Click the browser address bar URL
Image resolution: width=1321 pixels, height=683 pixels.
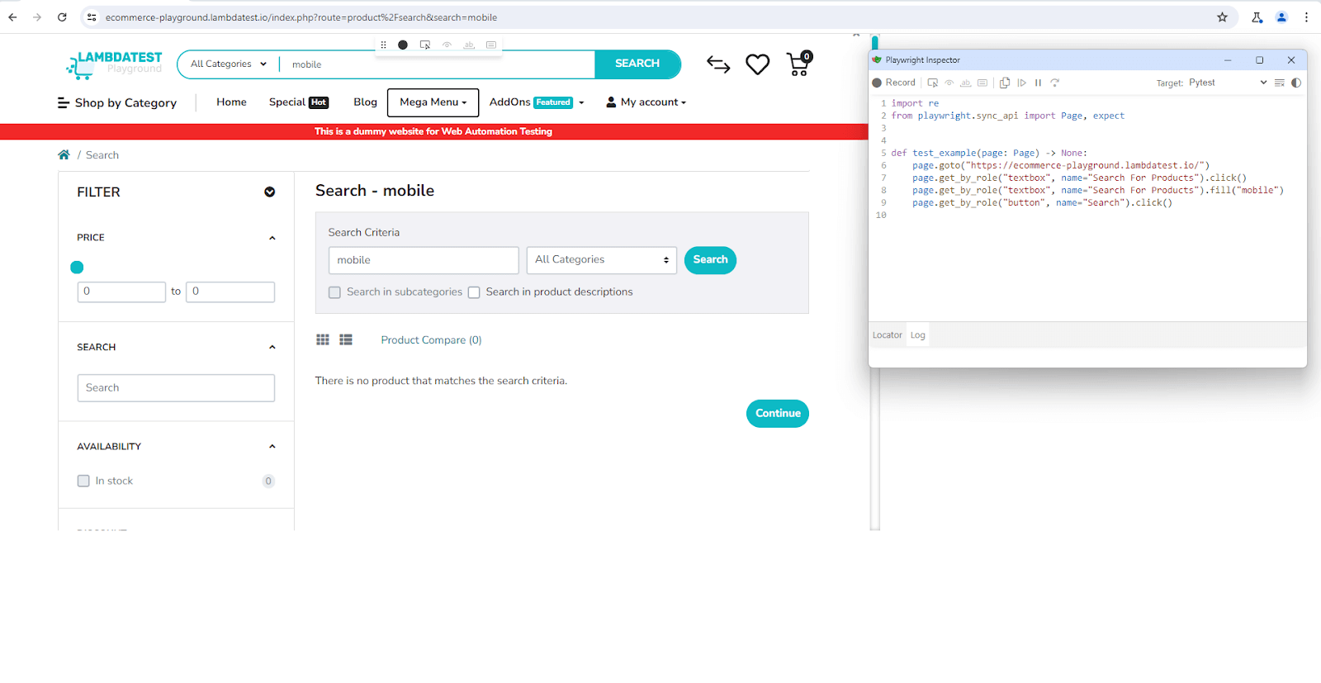pyautogui.click(x=301, y=17)
